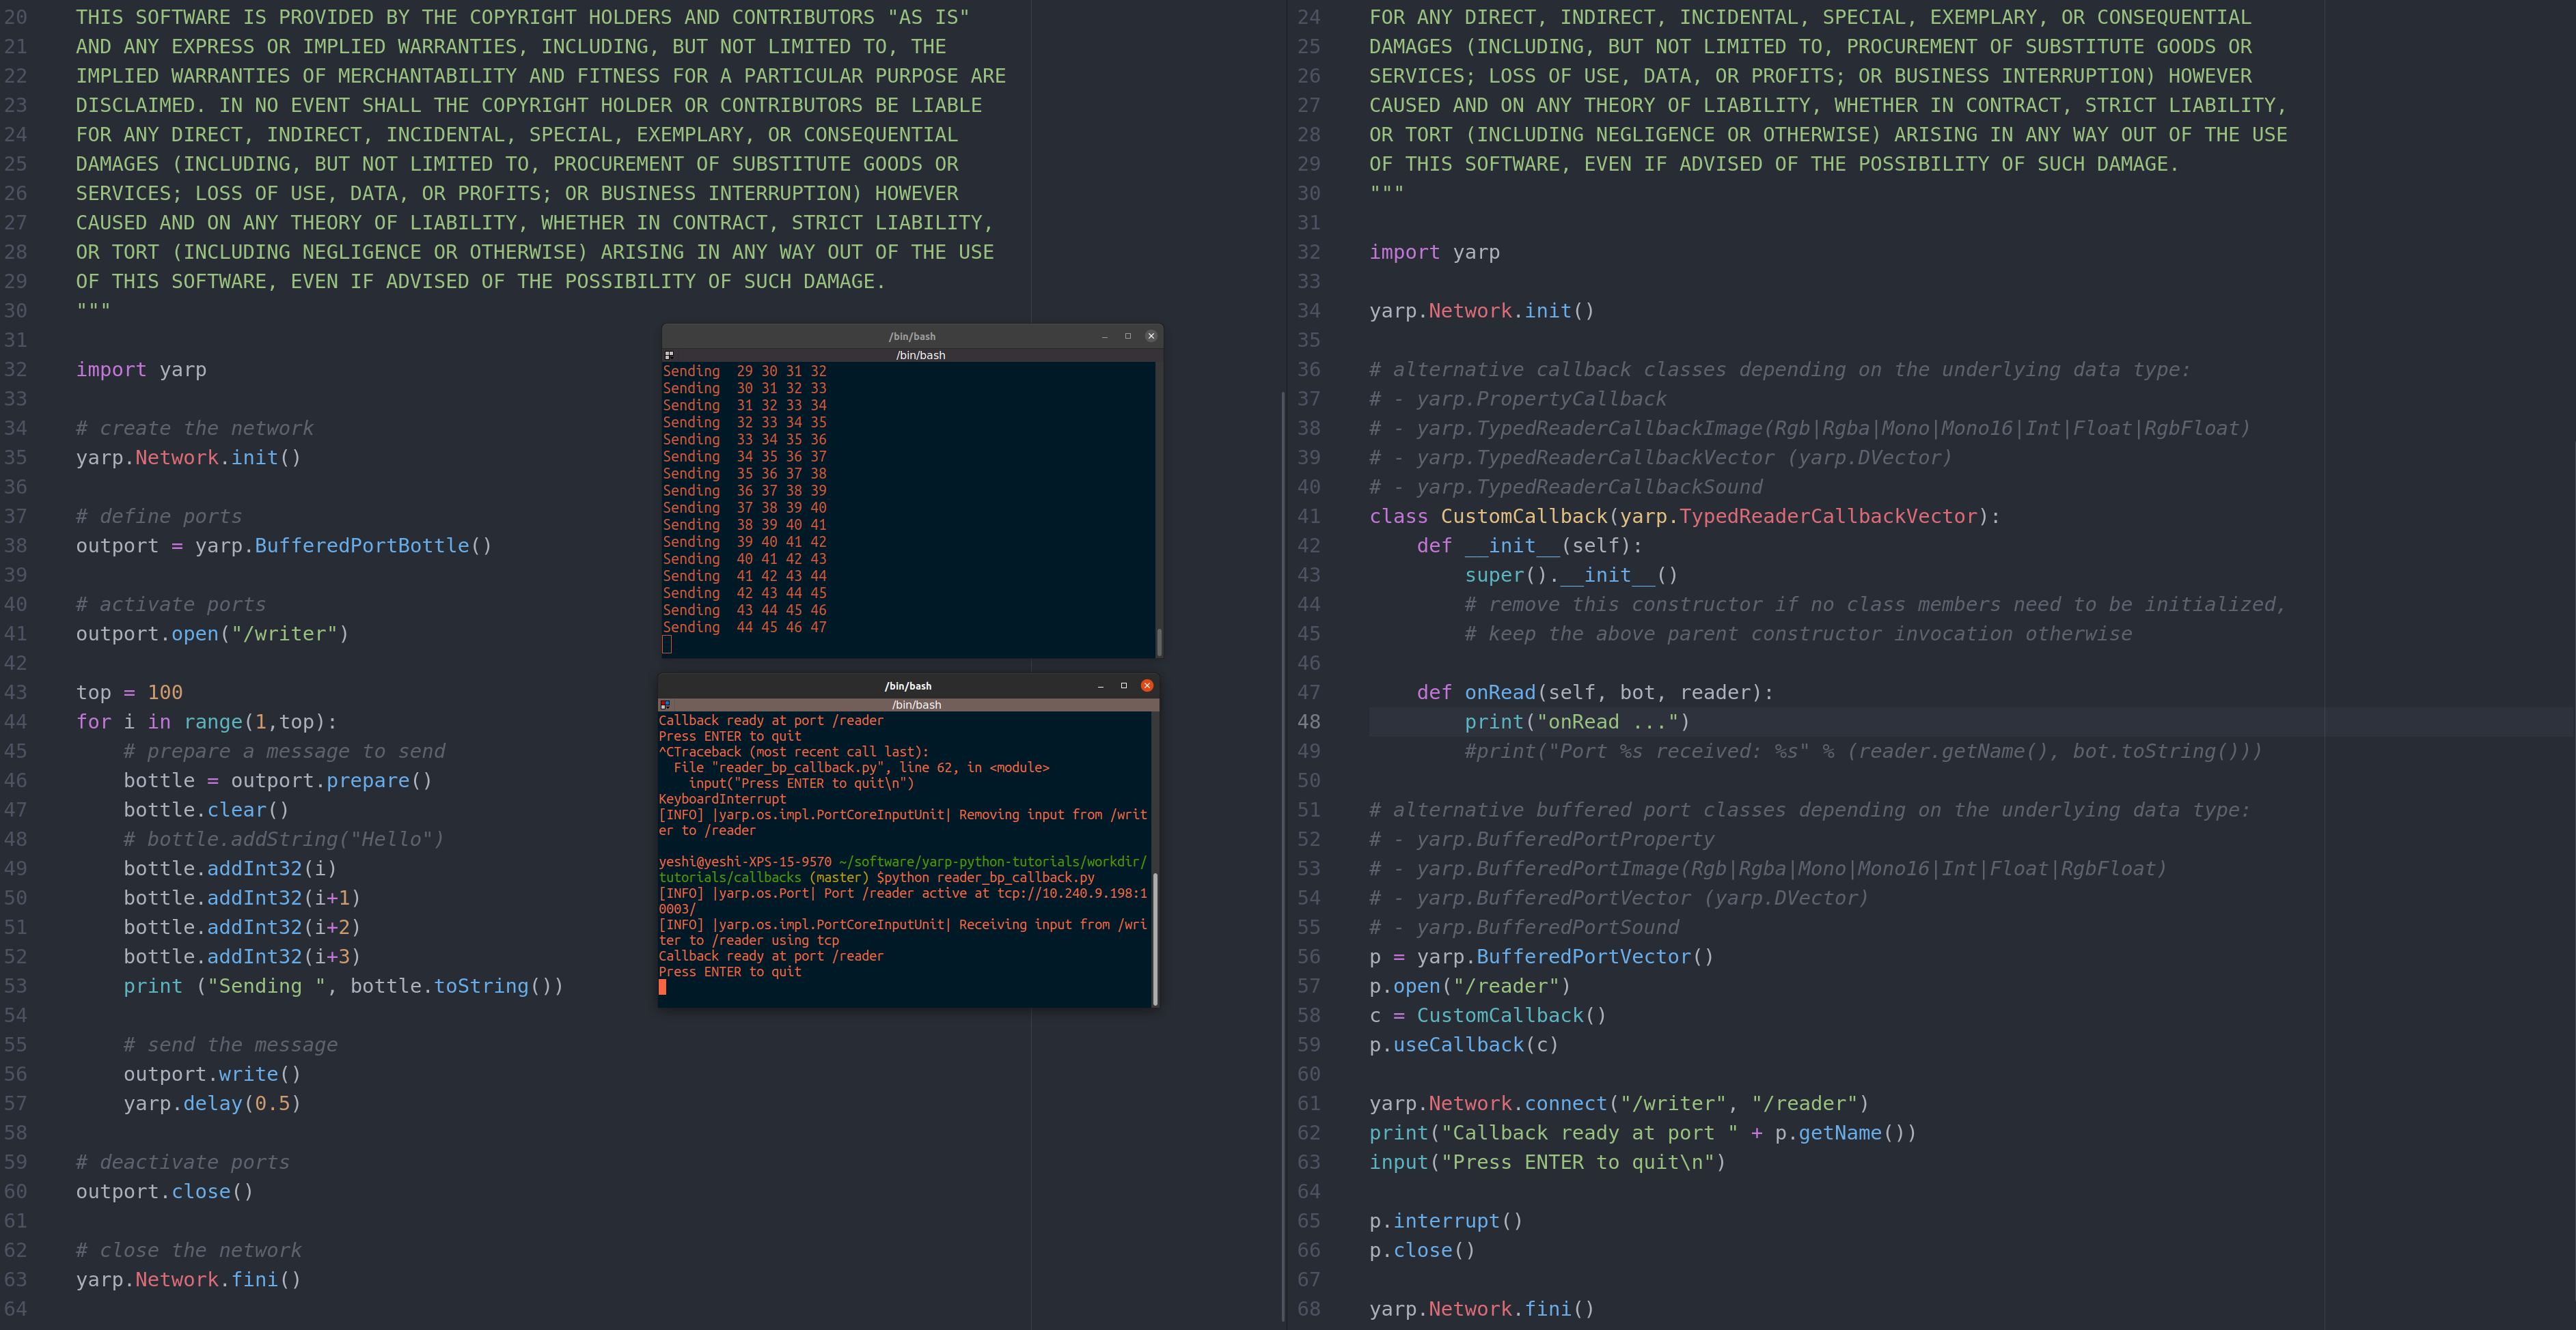Click at the lower terminal's cursor prompt
The height and width of the screenshot is (1330, 2576).
(663, 987)
